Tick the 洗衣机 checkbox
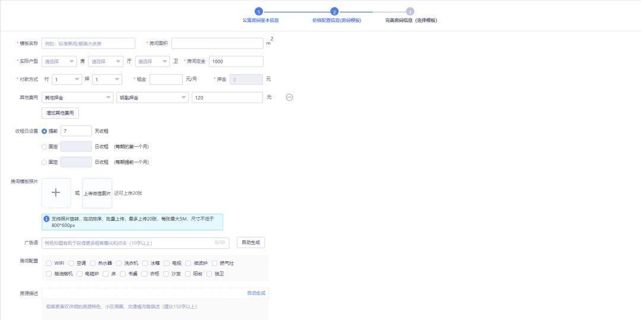 pos(119,263)
